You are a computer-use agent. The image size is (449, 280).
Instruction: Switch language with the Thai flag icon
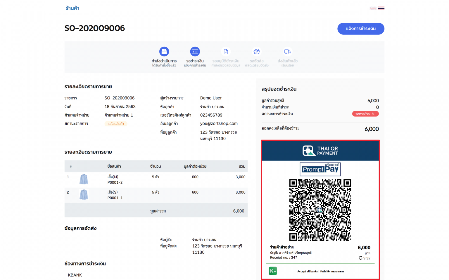pos(381,8)
